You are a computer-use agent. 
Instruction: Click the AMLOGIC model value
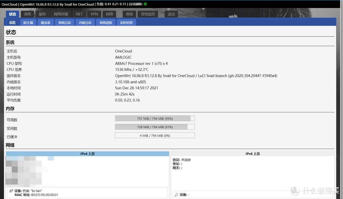click(123, 57)
